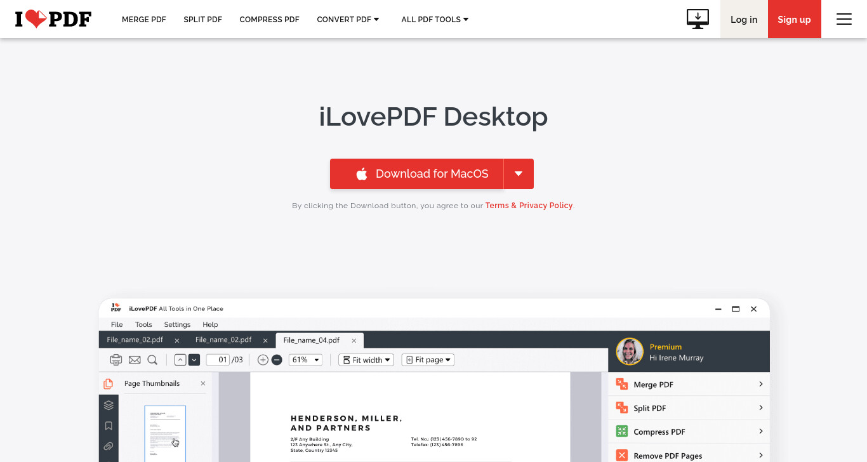Minimize the iLovePDF app window
Viewport: 867px width, 462px height.
click(718, 309)
